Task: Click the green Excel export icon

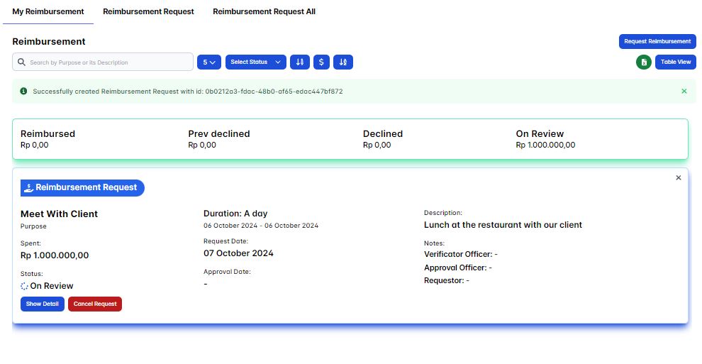Action: tap(644, 62)
